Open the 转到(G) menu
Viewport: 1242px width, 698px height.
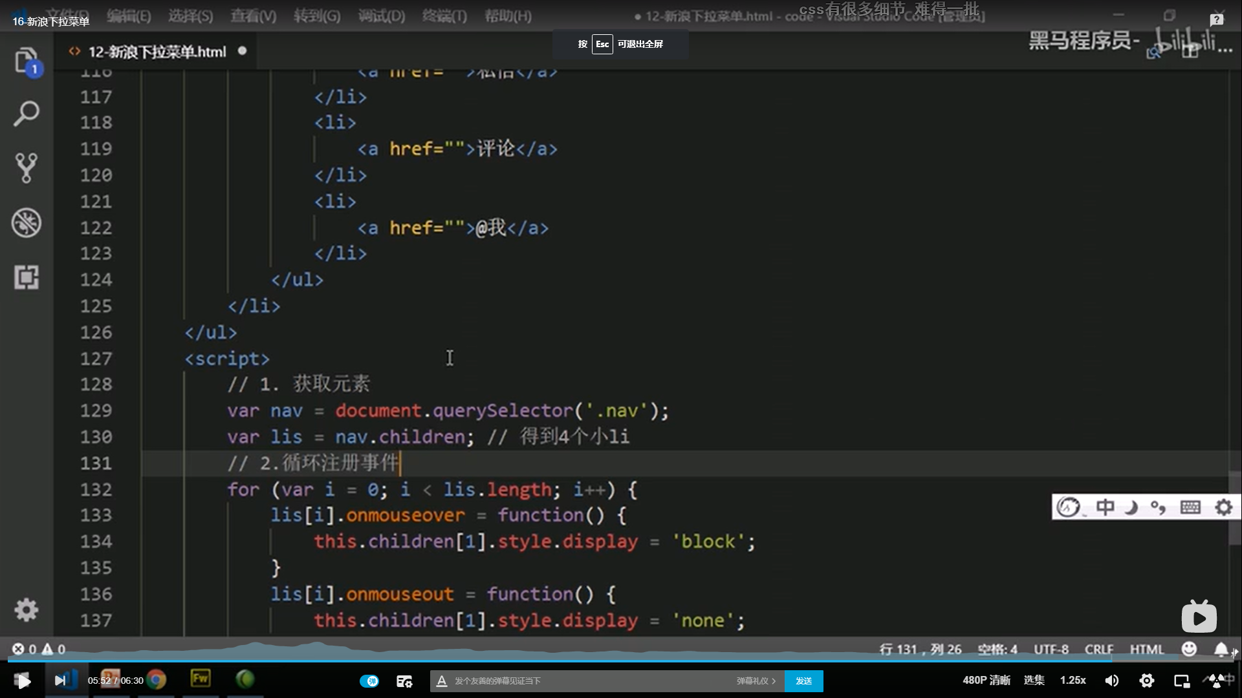pos(317,16)
